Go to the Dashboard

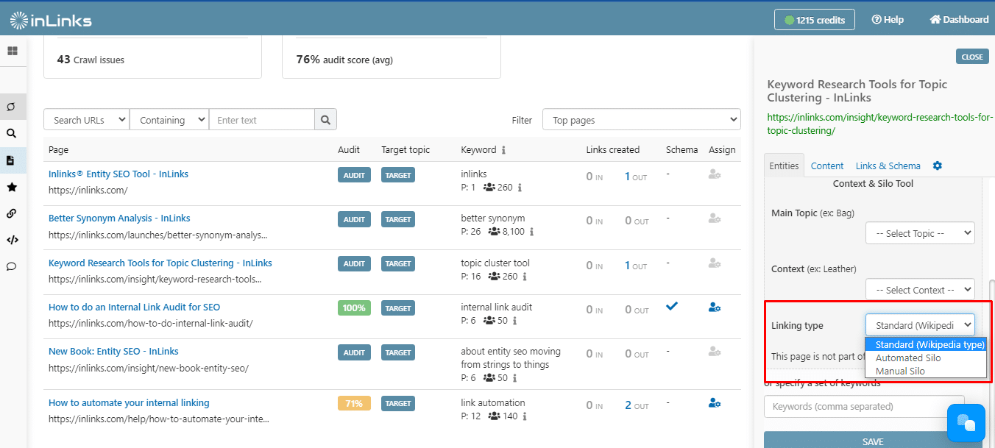pyautogui.click(x=959, y=20)
